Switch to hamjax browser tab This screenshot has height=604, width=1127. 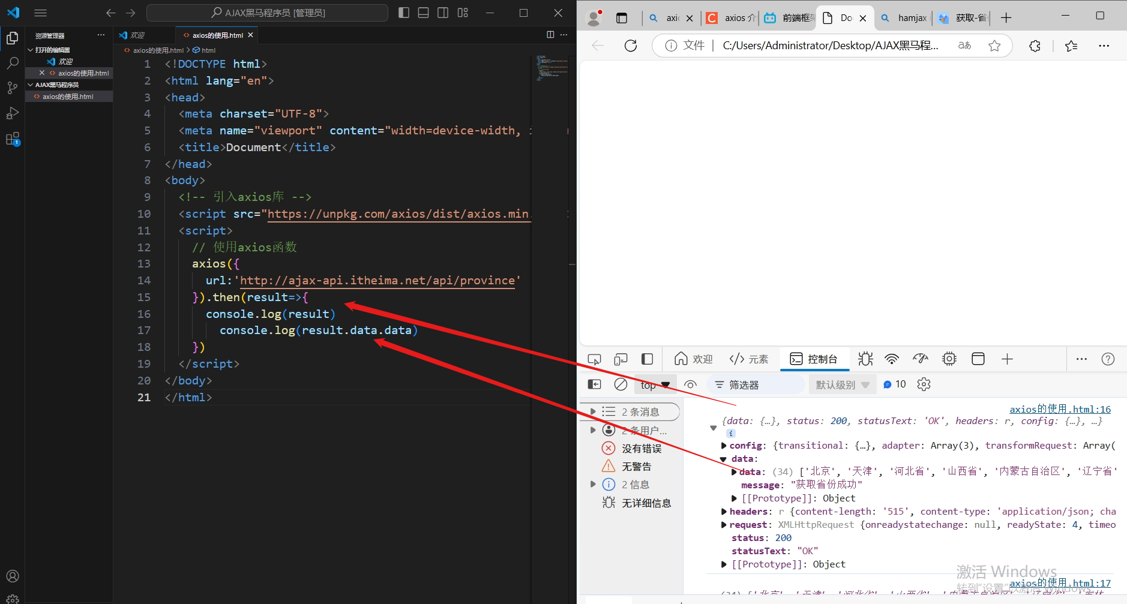[x=904, y=18]
